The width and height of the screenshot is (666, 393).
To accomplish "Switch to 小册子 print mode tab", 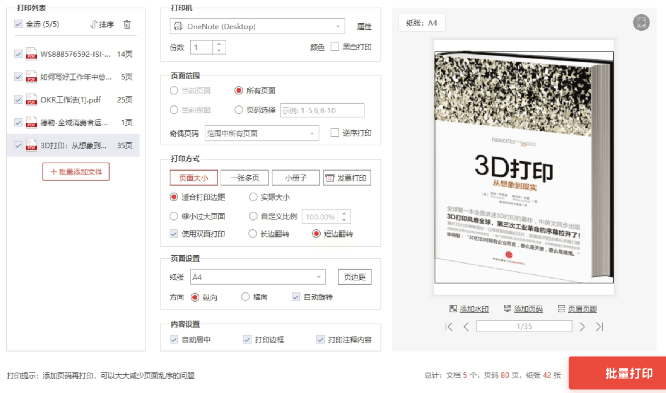I will pyautogui.click(x=296, y=178).
